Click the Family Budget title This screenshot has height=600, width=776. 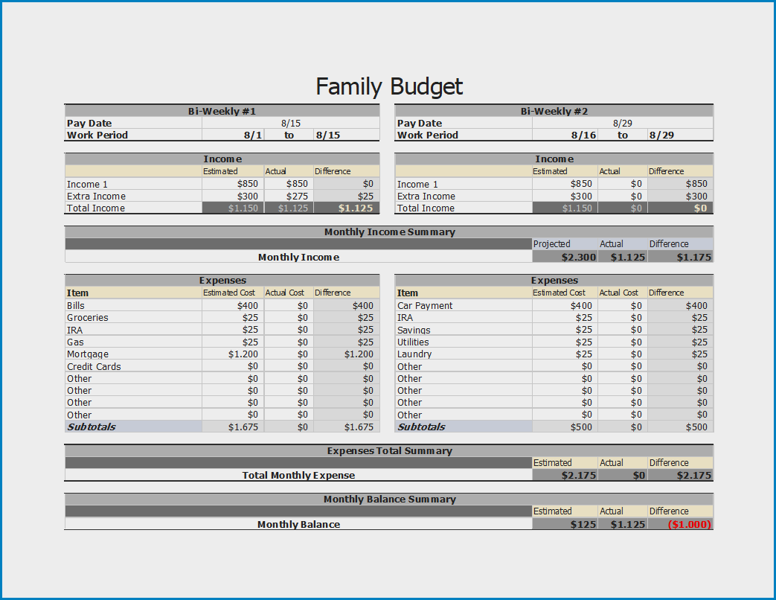[x=389, y=86]
